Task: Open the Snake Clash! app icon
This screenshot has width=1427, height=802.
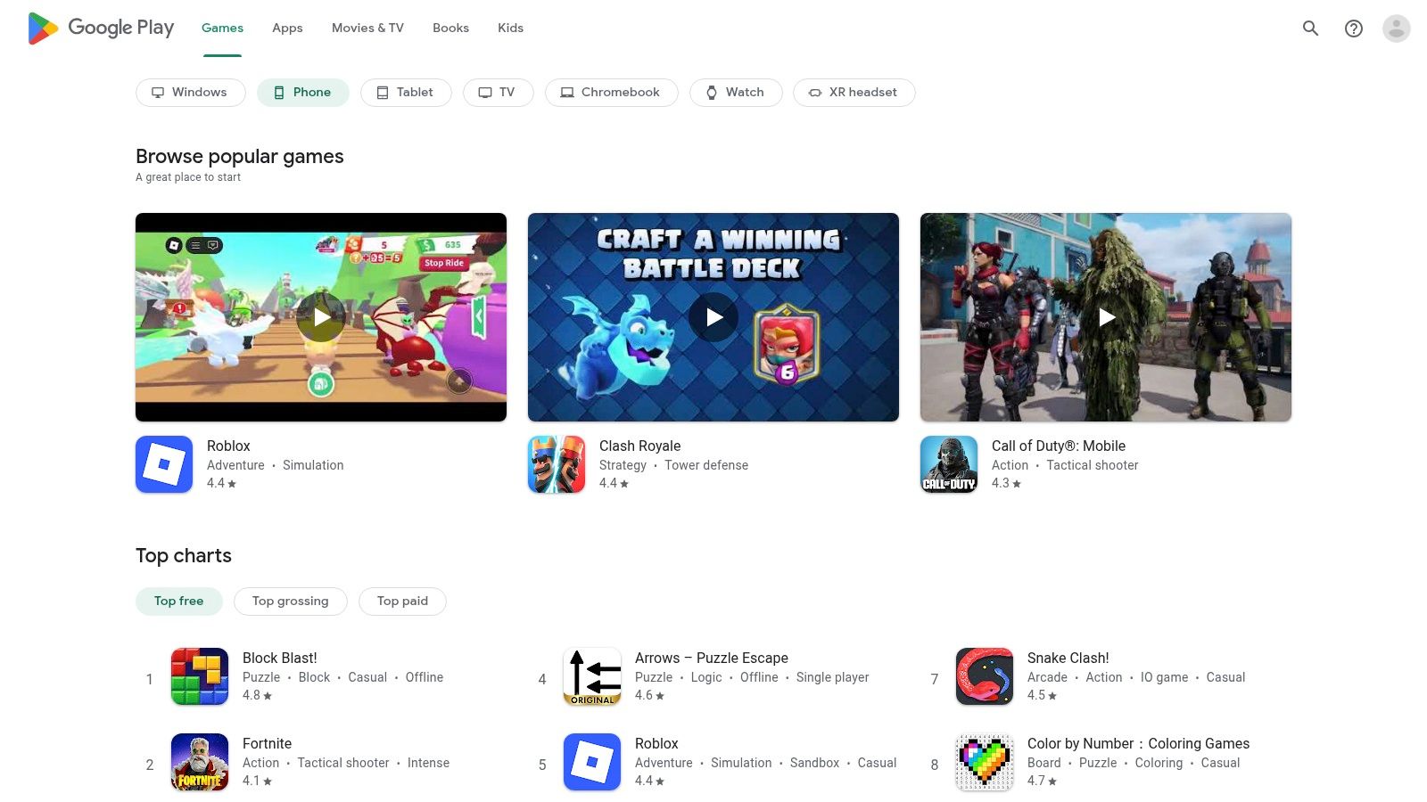Action: (x=984, y=676)
